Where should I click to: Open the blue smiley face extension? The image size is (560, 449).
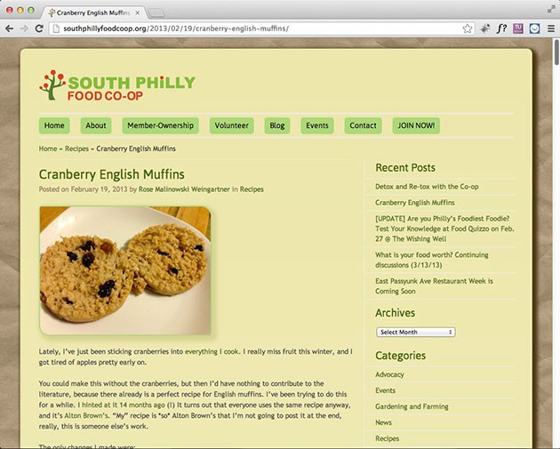534,28
